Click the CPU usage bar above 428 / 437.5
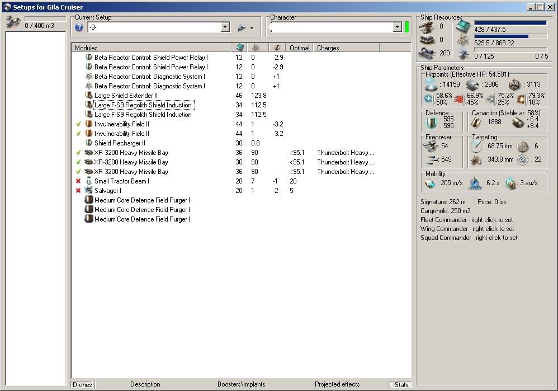 coord(510,23)
